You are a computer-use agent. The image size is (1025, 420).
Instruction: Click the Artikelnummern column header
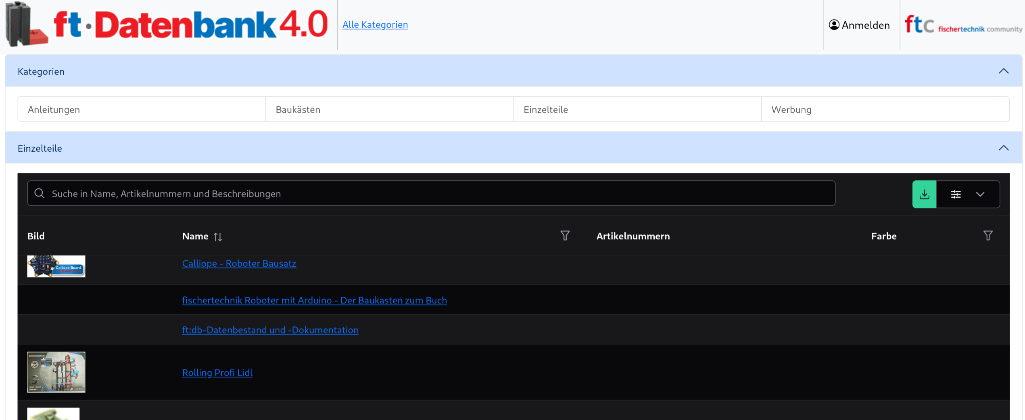(x=633, y=236)
